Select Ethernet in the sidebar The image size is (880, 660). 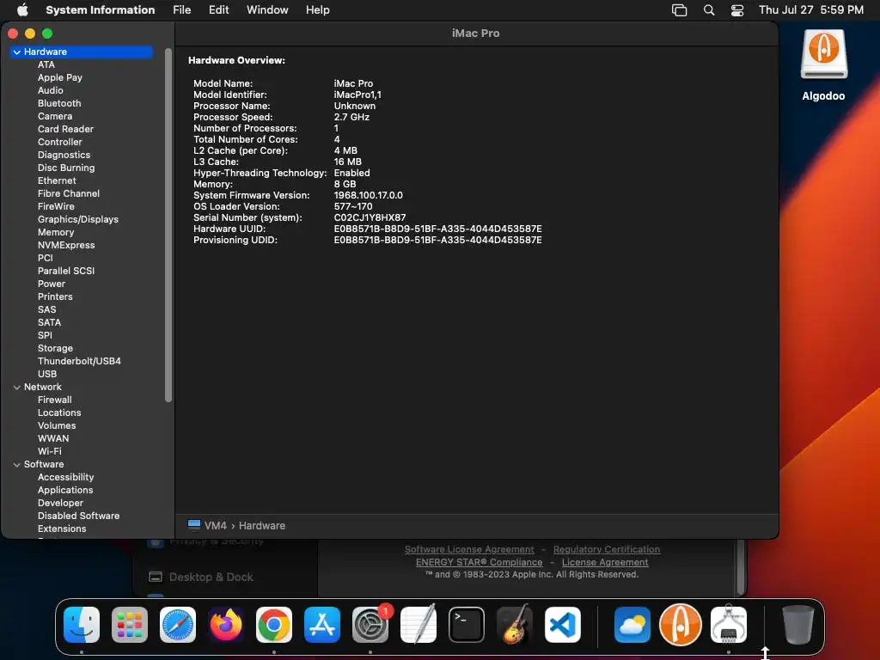tap(57, 180)
